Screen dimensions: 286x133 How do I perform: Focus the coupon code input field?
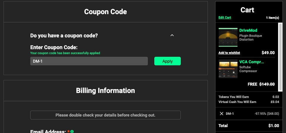click(x=89, y=61)
